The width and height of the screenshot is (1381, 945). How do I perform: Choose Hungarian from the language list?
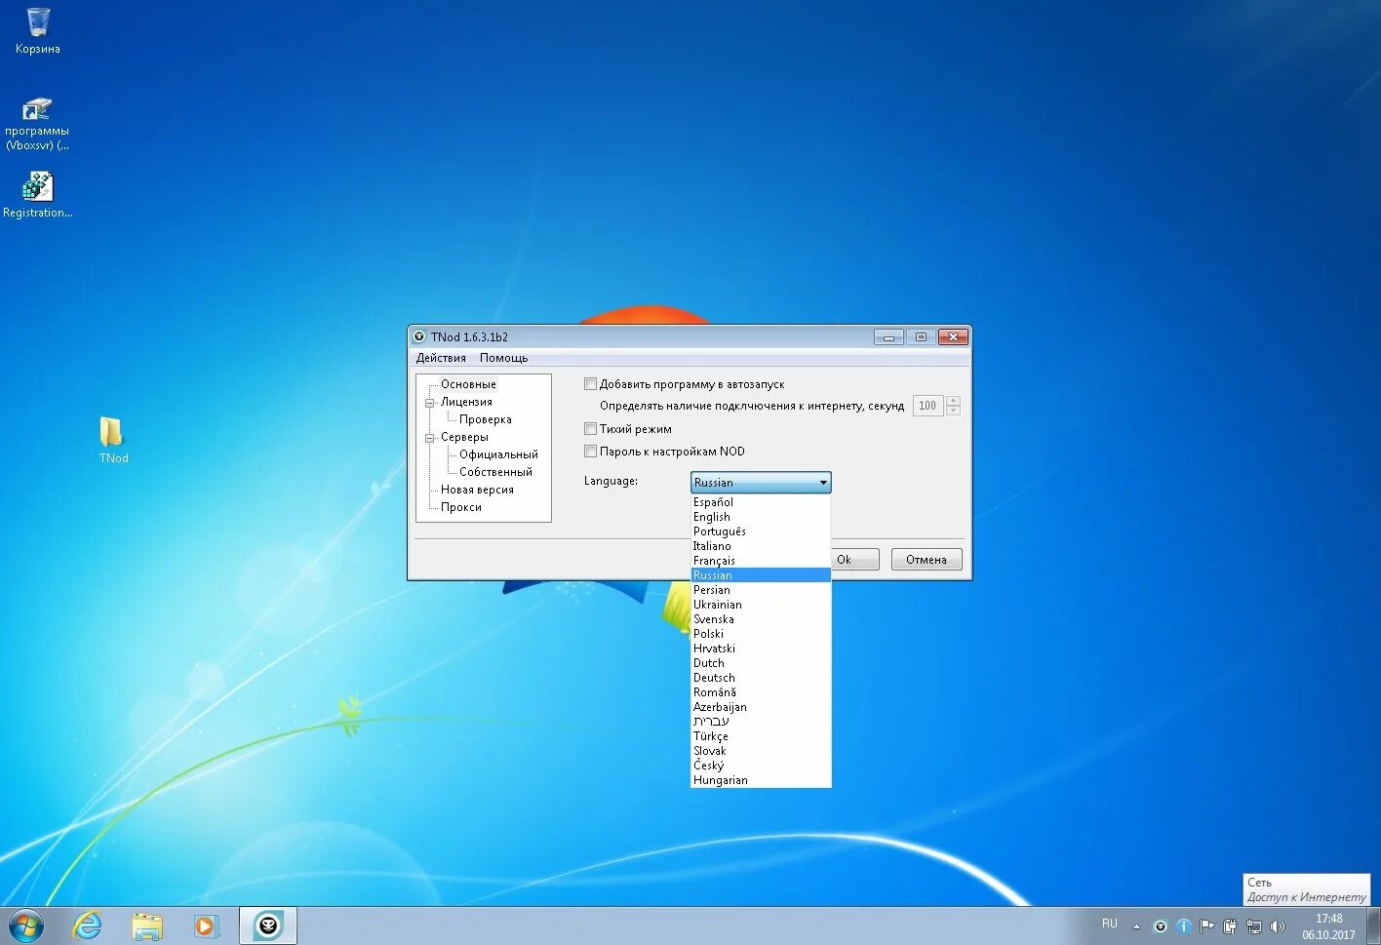coord(761,780)
